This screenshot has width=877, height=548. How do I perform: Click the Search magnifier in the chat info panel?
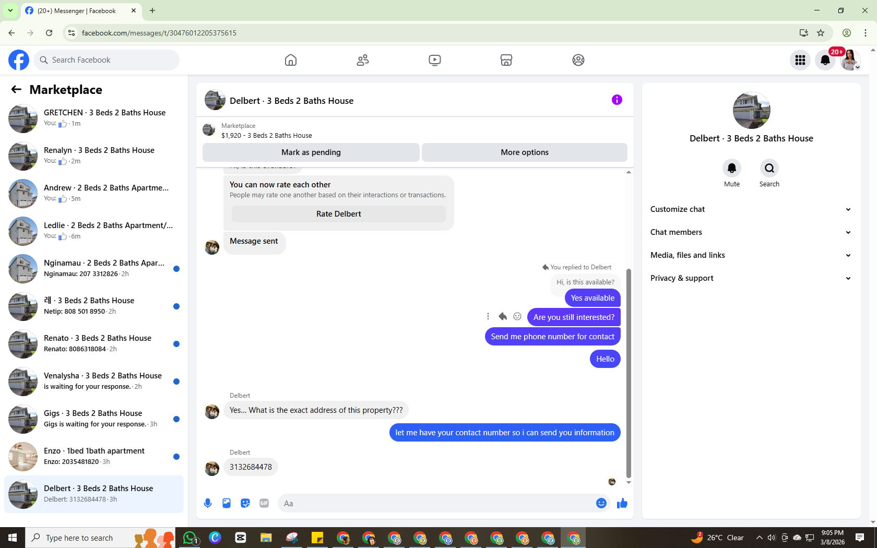click(769, 168)
